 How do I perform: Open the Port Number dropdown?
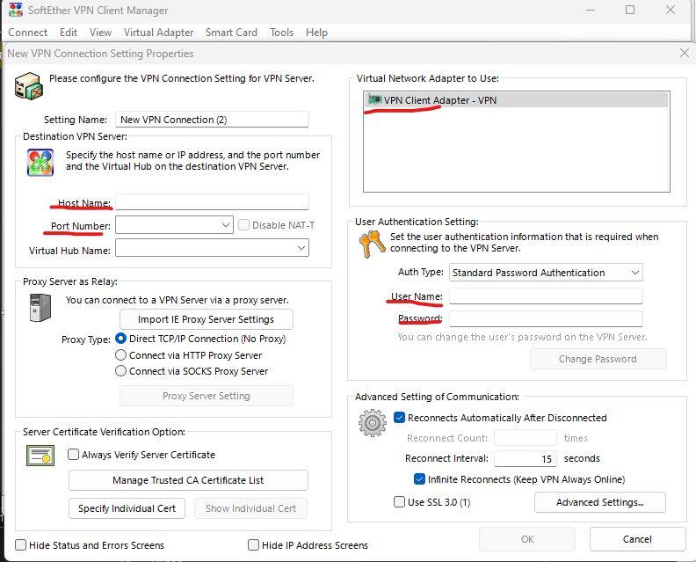[x=226, y=225]
